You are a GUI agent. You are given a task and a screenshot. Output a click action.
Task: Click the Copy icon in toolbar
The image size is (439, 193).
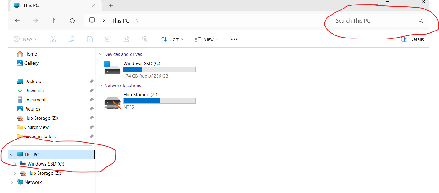click(72, 39)
